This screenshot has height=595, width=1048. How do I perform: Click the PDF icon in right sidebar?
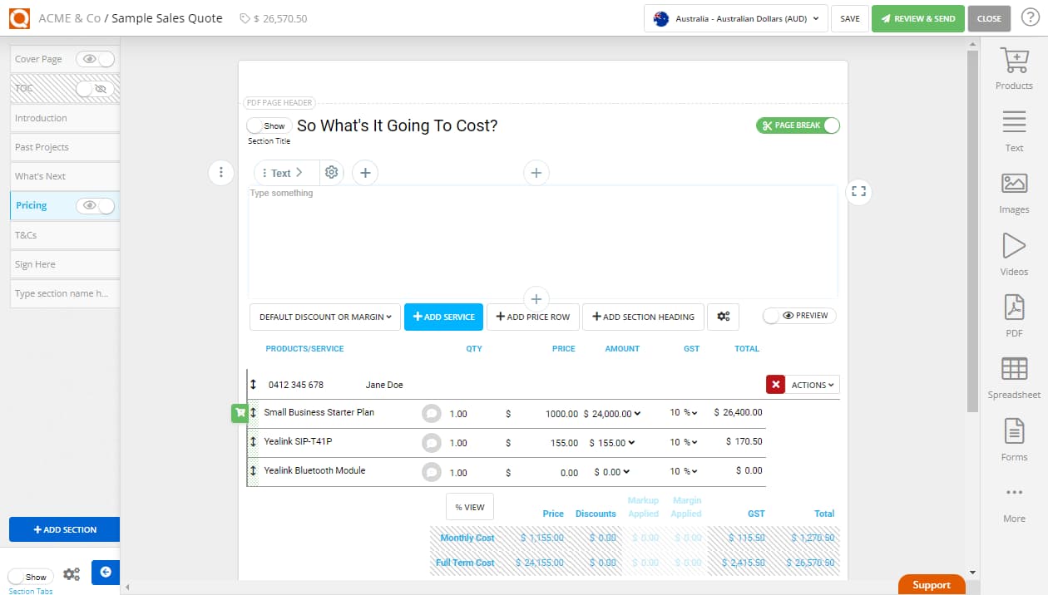pyautogui.click(x=1014, y=308)
